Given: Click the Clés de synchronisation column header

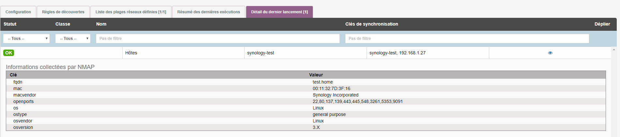Looking at the screenshot, I should pos(371,24).
